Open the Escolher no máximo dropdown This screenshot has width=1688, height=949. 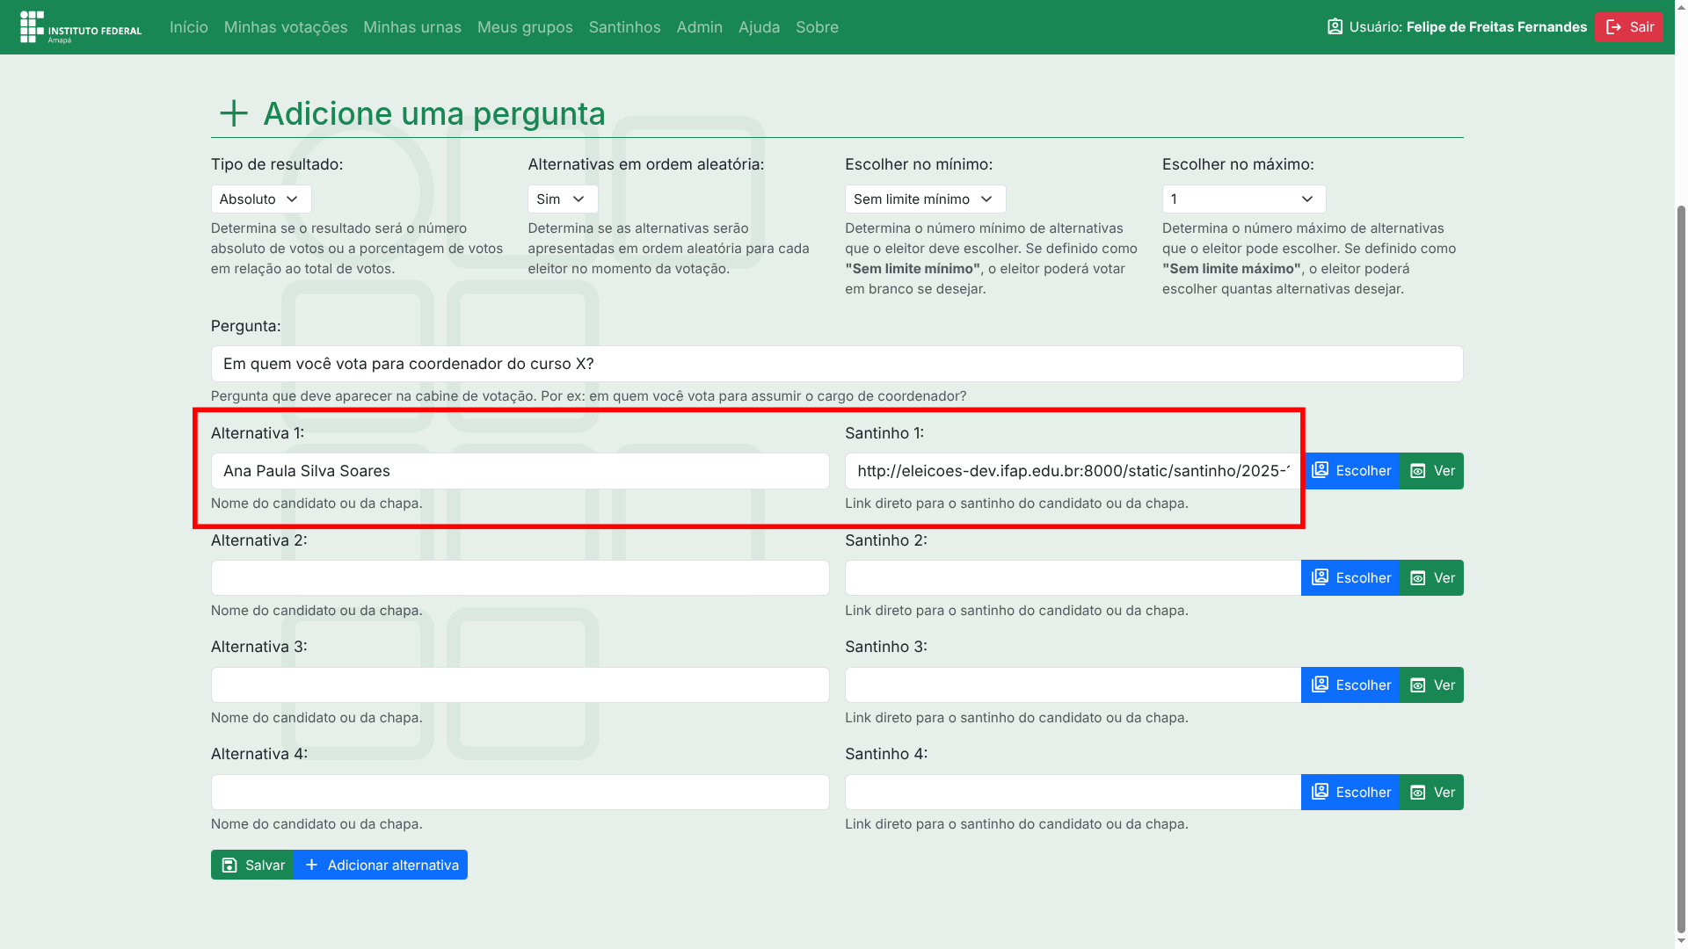click(1243, 199)
